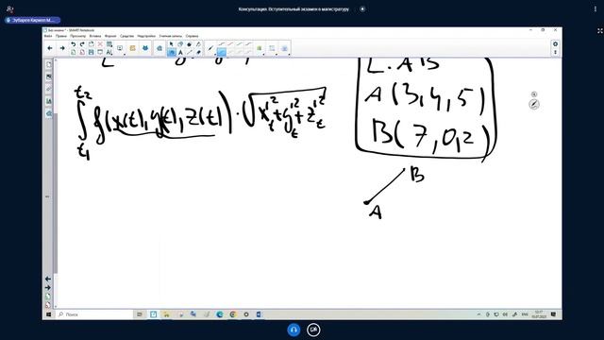Viewport: 604px width, 340px height.
Task: Toggle the recording indicator next to title
Action: click(362, 8)
